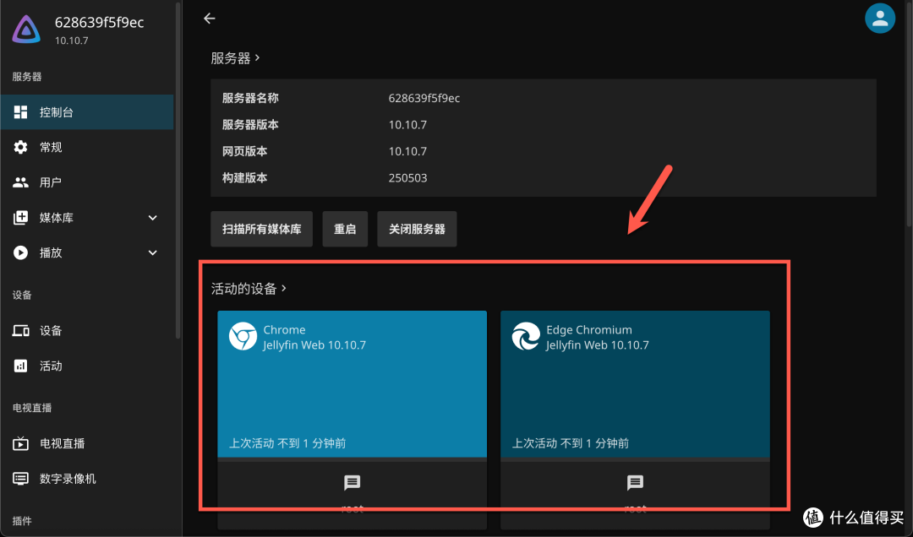Expand the 媒体库 submenu chevron

(x=152, y=218)
